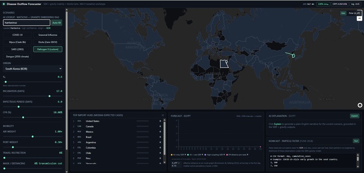This screenshot has width=364, height=173.
Task: Click the nowcast CSV text area
Action: click(x=312, y=160)
